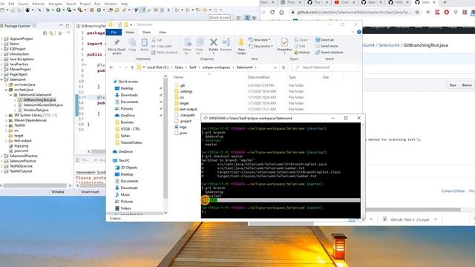
Task: Refresh the Explorer address bar location
Action: (284, 67)
